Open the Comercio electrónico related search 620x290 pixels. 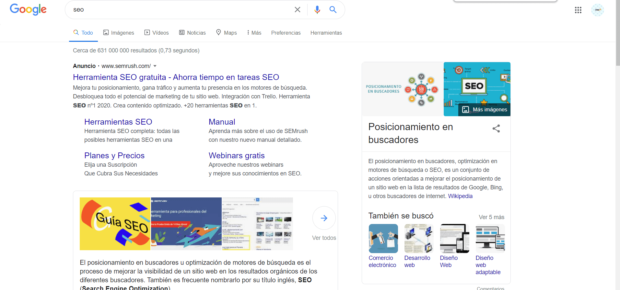click(x=382, y=262)
